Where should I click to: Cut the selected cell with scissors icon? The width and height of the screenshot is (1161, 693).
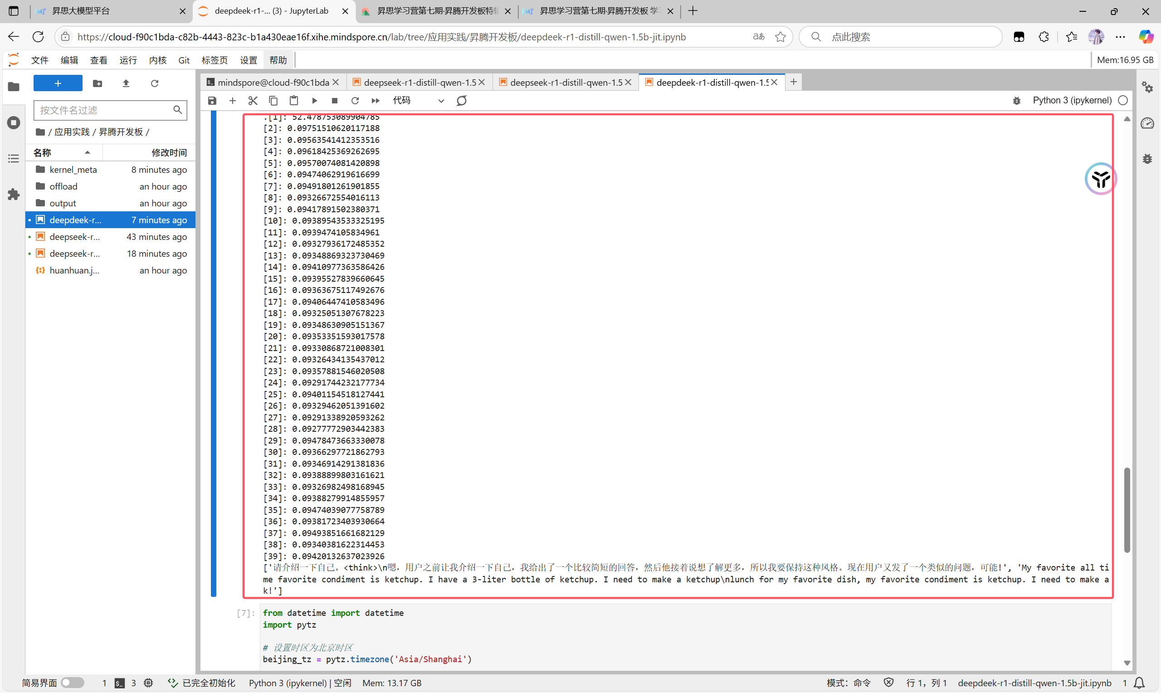pos(253,100)
